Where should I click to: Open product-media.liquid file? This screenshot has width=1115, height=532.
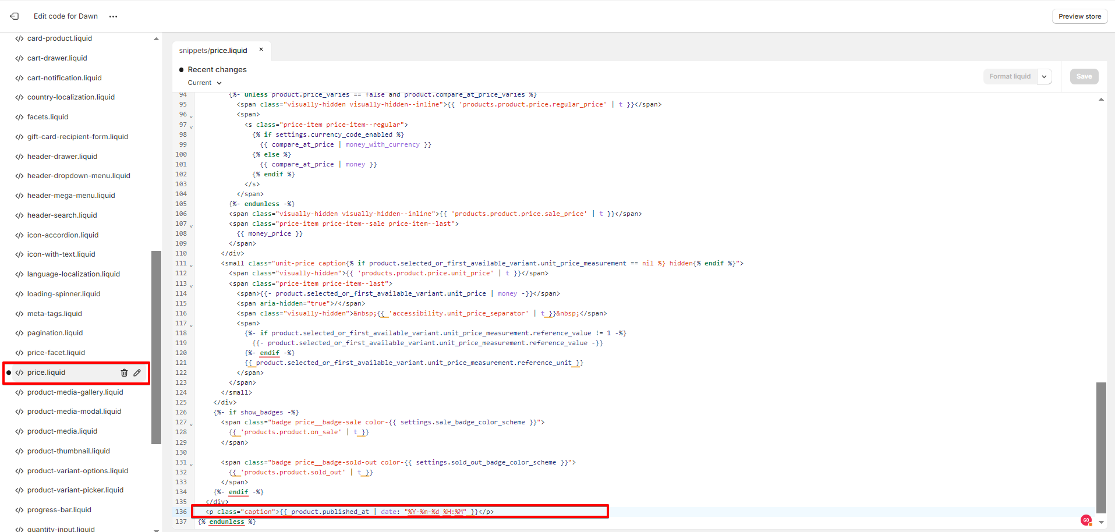click(x=62, y=431)
